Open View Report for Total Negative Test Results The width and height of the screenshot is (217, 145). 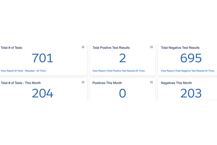[188, 71]
